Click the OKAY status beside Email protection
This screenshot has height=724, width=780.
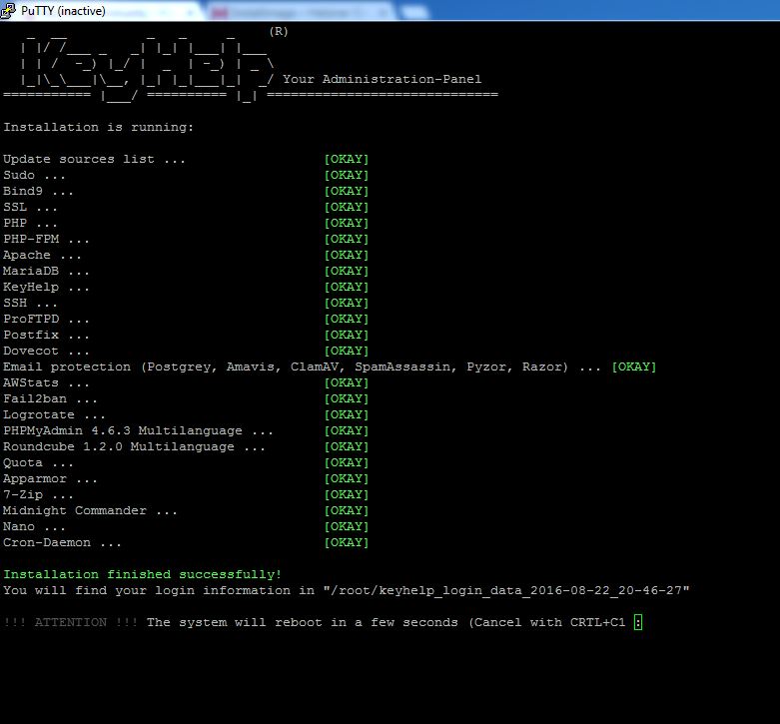pos(633,366)
